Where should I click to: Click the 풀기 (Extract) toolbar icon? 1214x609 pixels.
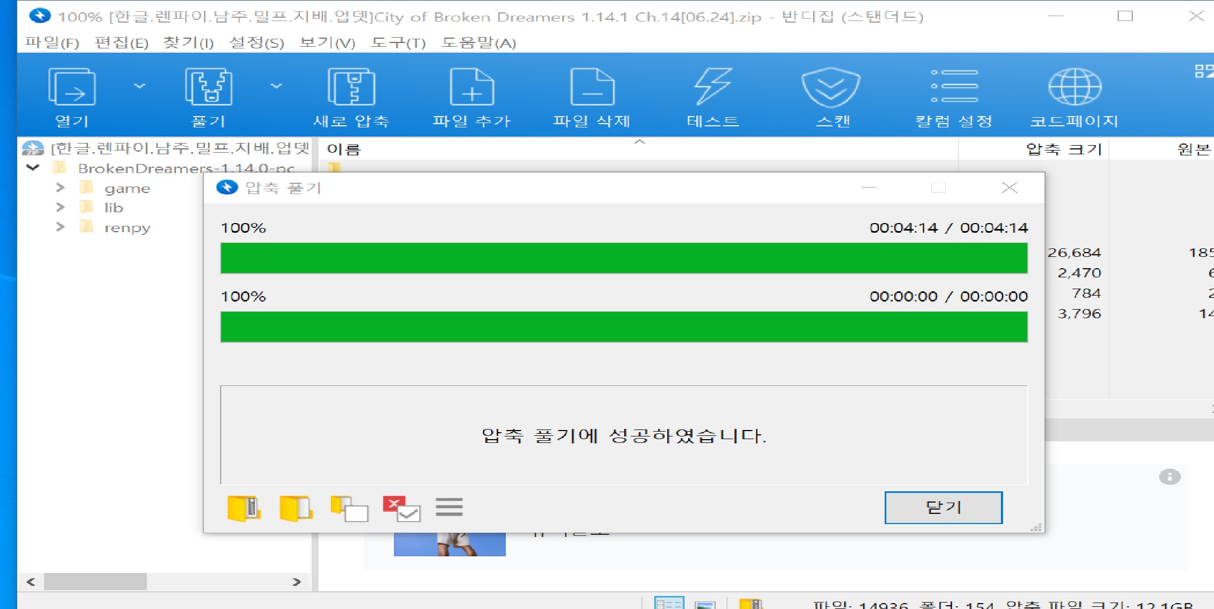pyautogui.click(x=208, y=87)
